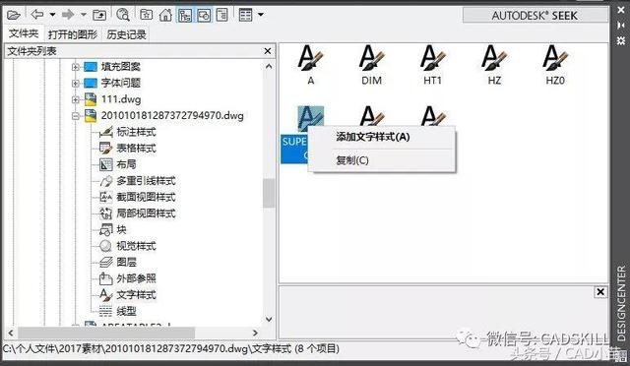The width and height of the screenshot is (630, 366).
Task: Click the tree vertical scrollbar thumb
Action: coord(269,193)
